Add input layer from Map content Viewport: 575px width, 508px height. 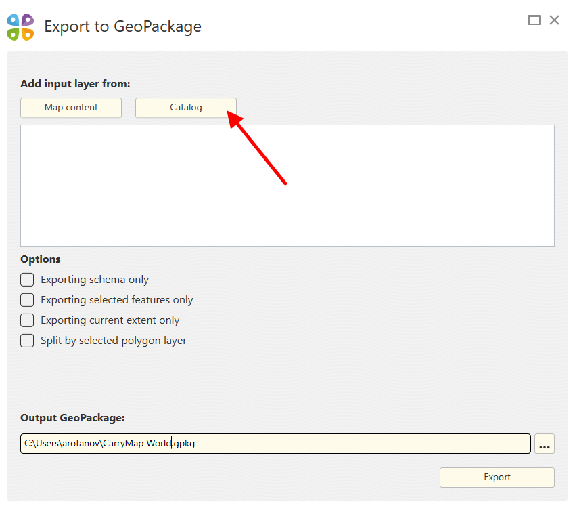tap(71, 108)
